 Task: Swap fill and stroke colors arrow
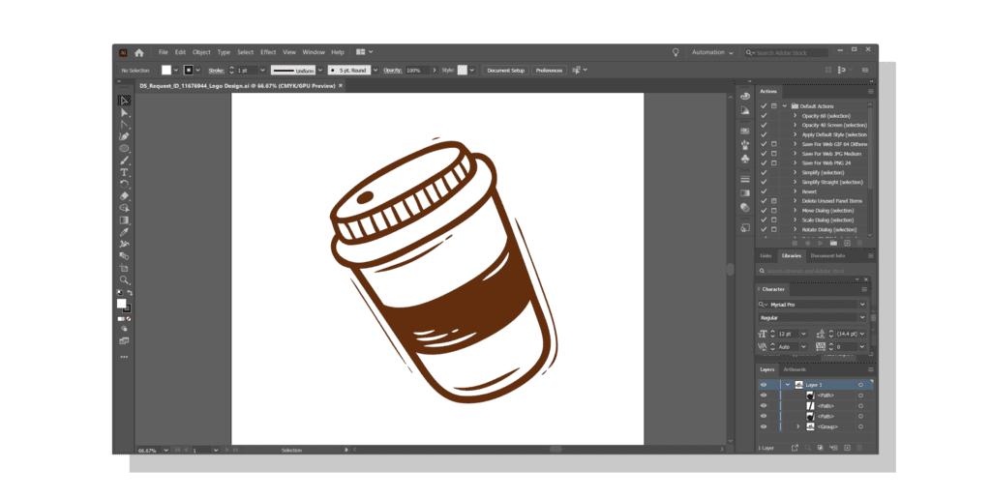coord(130,294)
